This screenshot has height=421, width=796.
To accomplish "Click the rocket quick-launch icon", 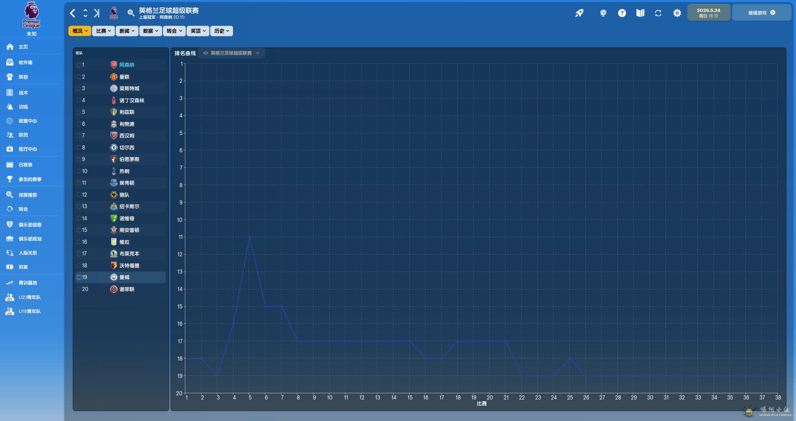I will tap(579, 13).
